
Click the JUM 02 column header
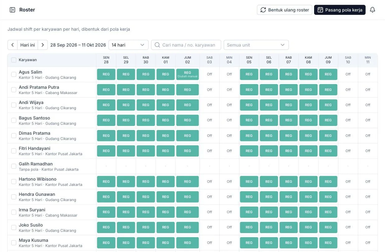[188, 60]
